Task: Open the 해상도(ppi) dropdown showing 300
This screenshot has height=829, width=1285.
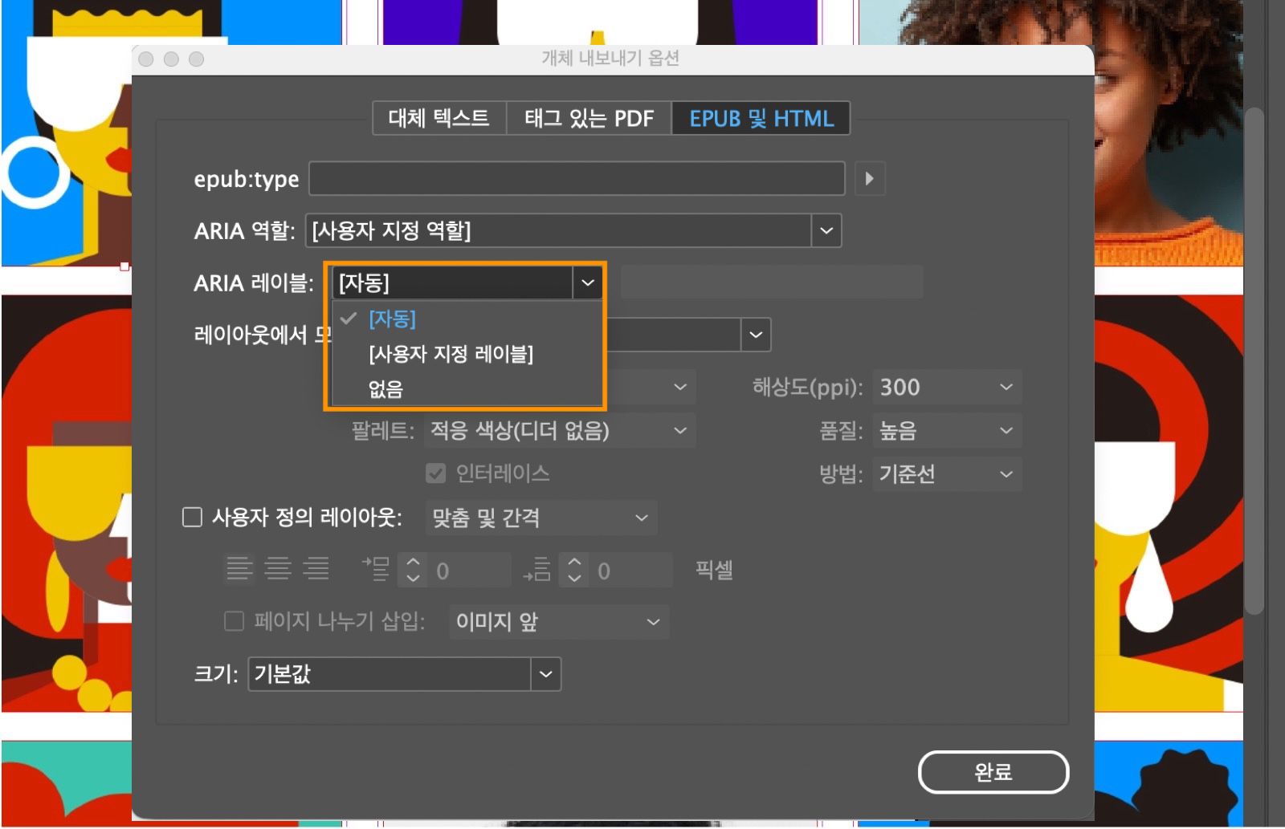Action: pos(1006,388)
